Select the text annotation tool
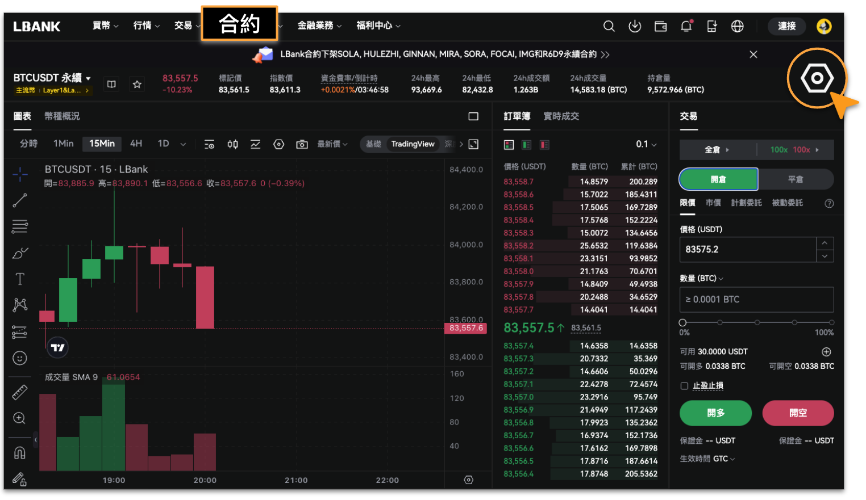Viewport: 866px width, 500px height. coord(20,279)
